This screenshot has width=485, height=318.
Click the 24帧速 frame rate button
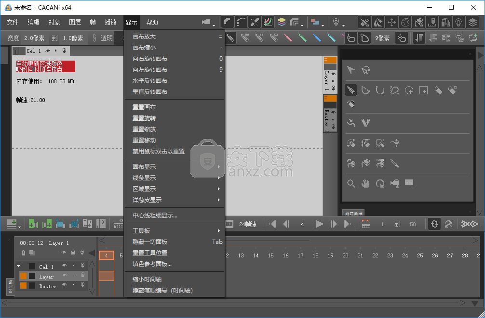coord(248,225)
